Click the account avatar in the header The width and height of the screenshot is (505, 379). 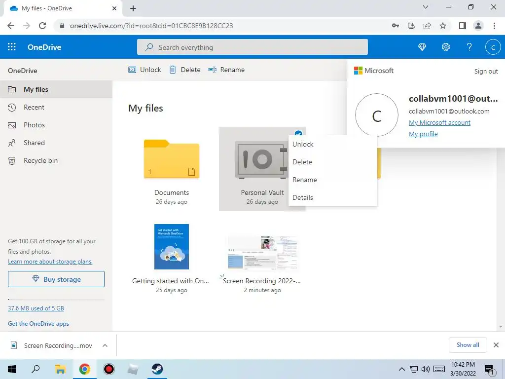[493, 47]
